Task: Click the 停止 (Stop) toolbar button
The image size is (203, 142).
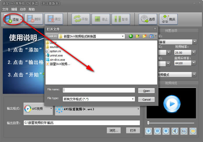Action: [101, 19]
